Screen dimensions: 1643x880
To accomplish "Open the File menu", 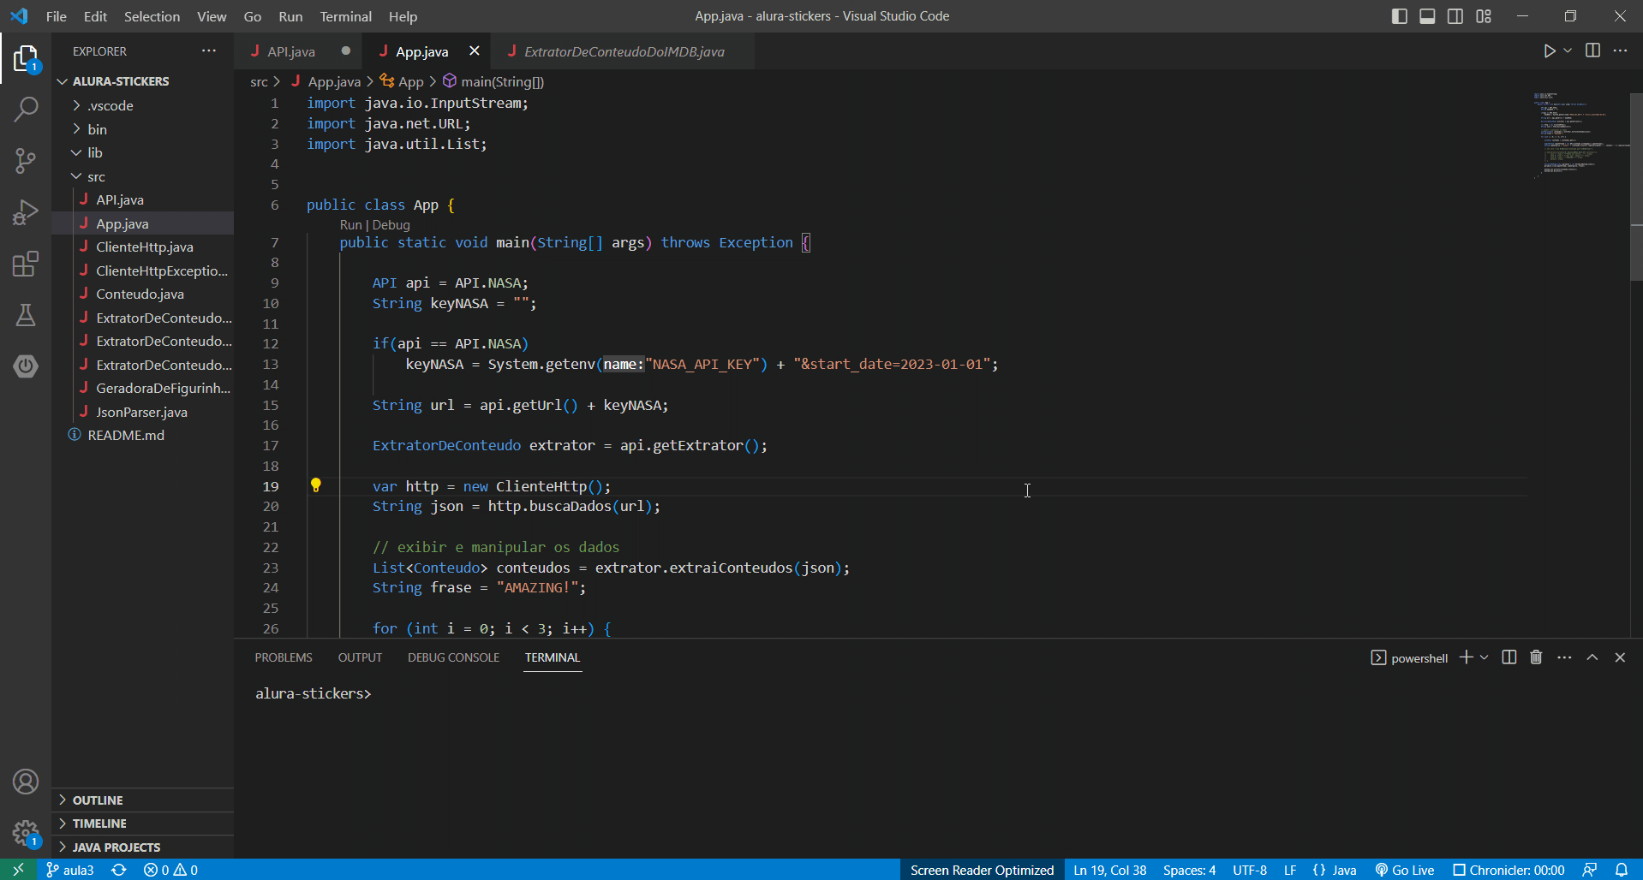I will coord(56,16).
